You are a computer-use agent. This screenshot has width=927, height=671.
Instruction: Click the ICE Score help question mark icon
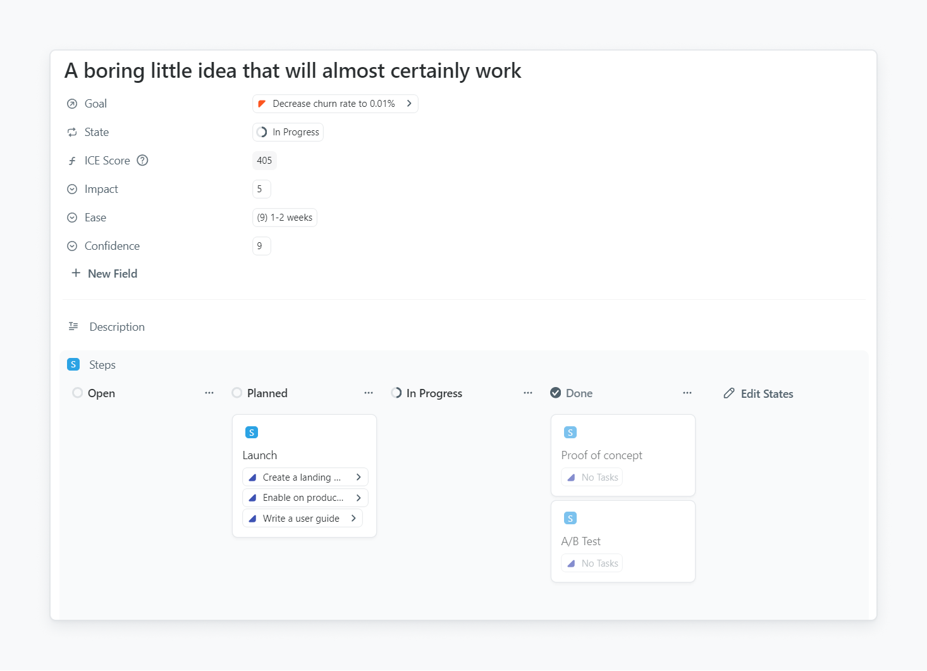tap(142, 161)
